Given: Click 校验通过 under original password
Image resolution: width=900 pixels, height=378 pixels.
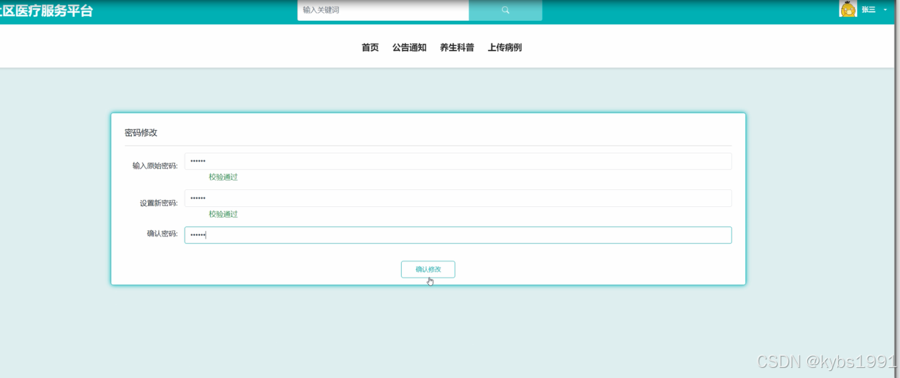Looking at the screenshot, I should point(223,177).
